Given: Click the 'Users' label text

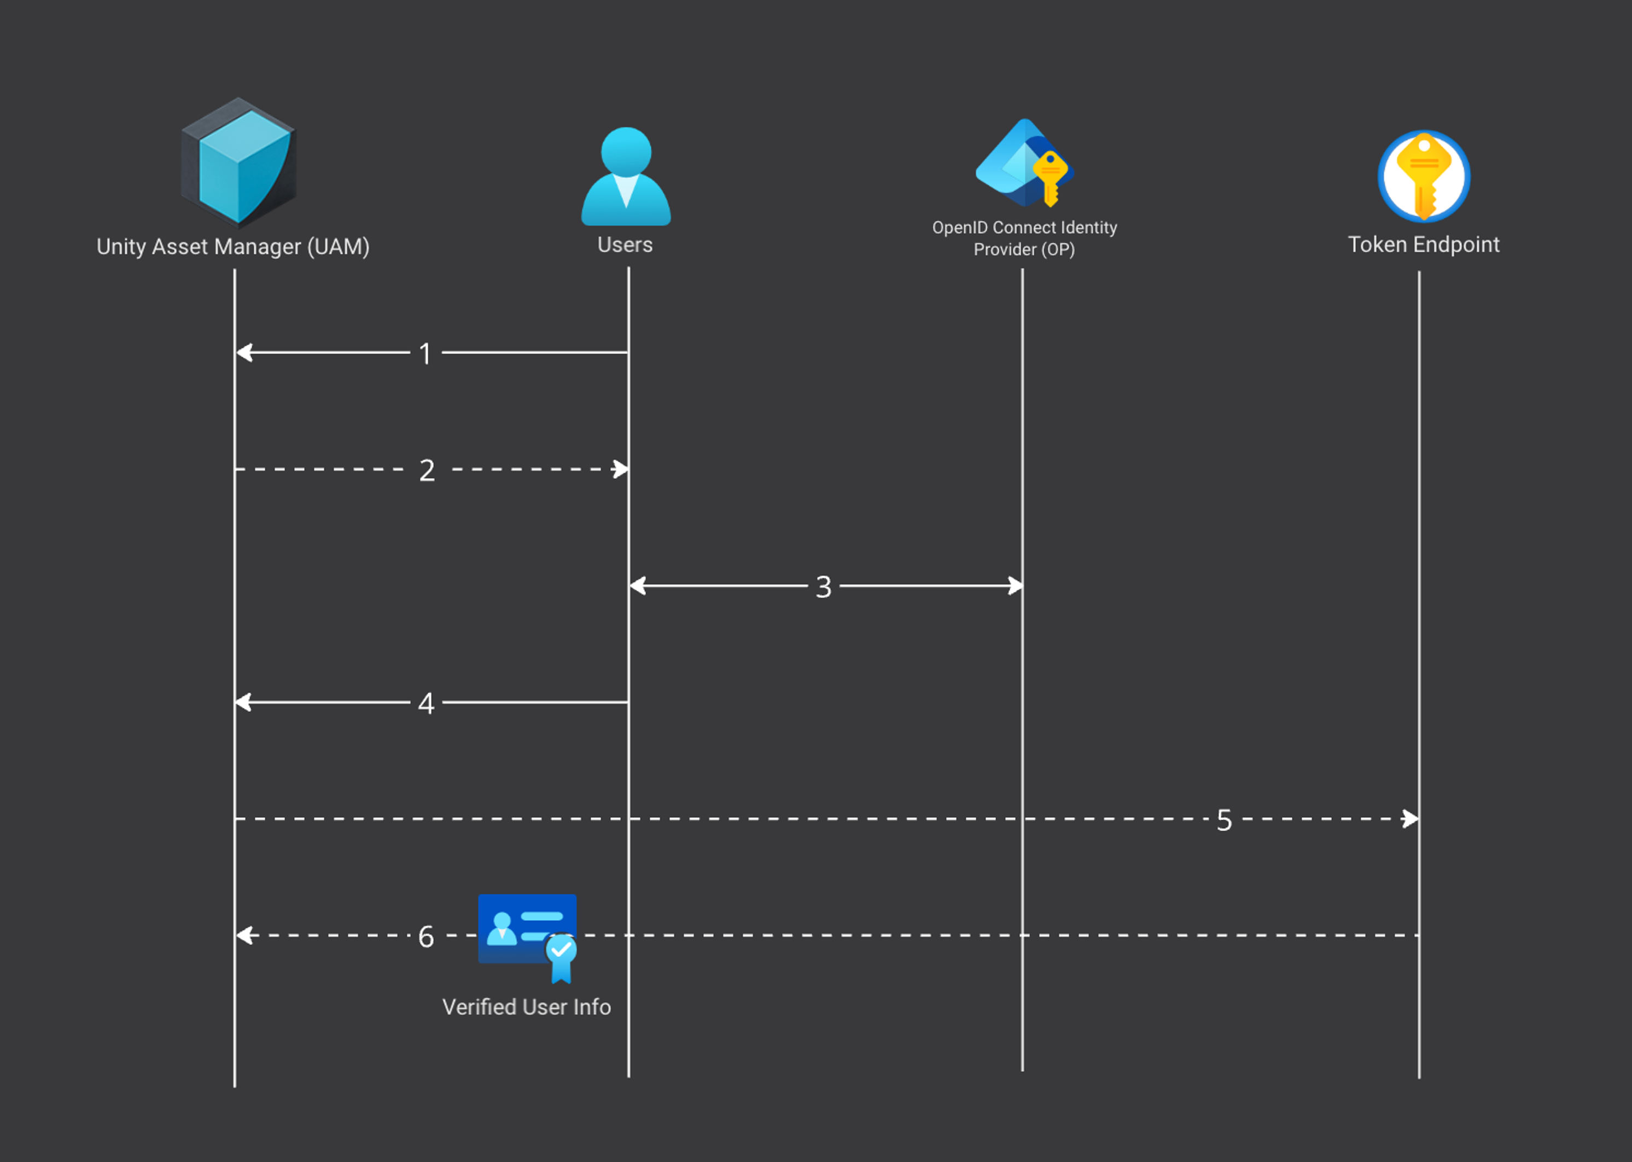Looking at the screenshot, I should pos(625,245).
